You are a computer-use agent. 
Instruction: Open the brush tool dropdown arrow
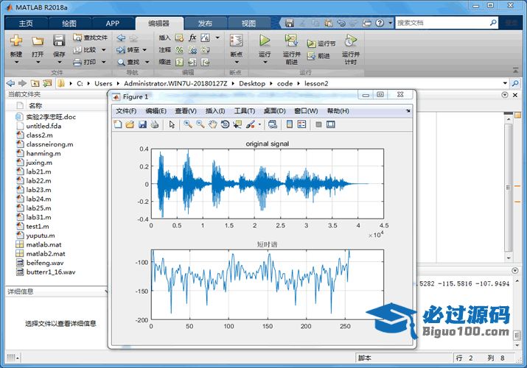(259, 125)
